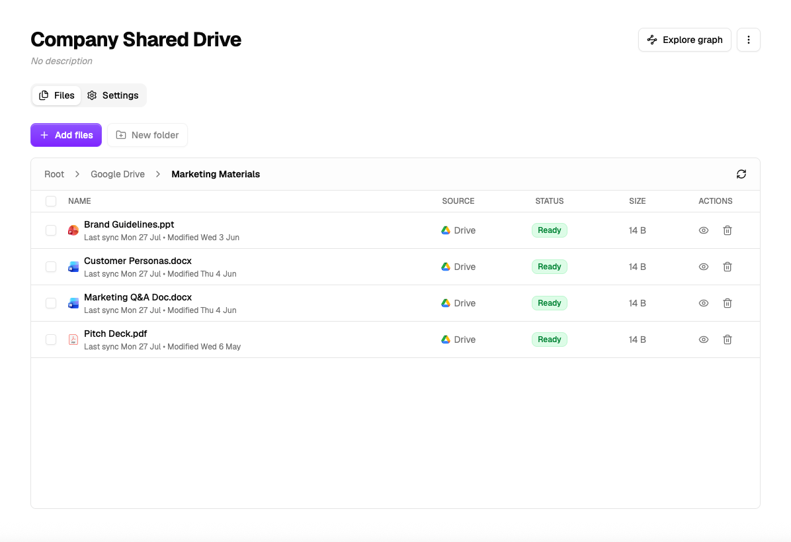Click Google Drive logo in Pitch Deck row

(x=446, y=339)
